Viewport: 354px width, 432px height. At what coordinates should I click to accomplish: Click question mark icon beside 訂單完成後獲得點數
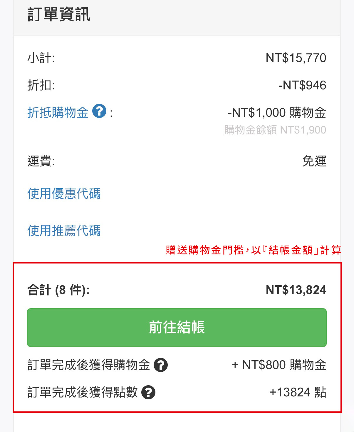[148, 392]
